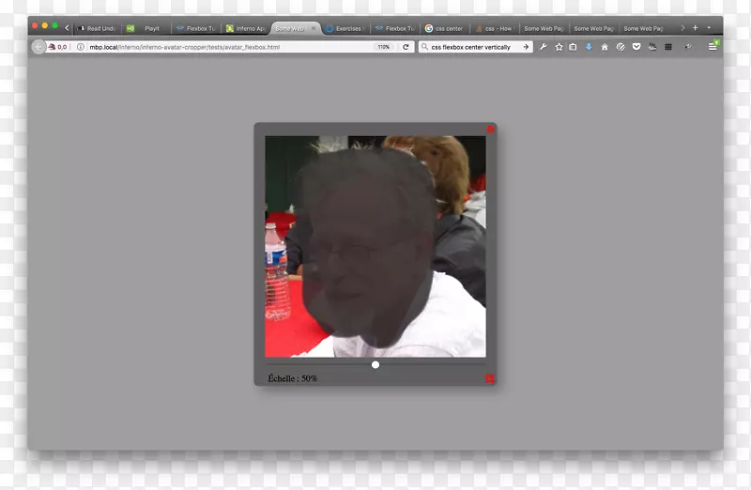The image size is (751, 490).
Task: Open a new tab with plus button
Action: point(695,28)
